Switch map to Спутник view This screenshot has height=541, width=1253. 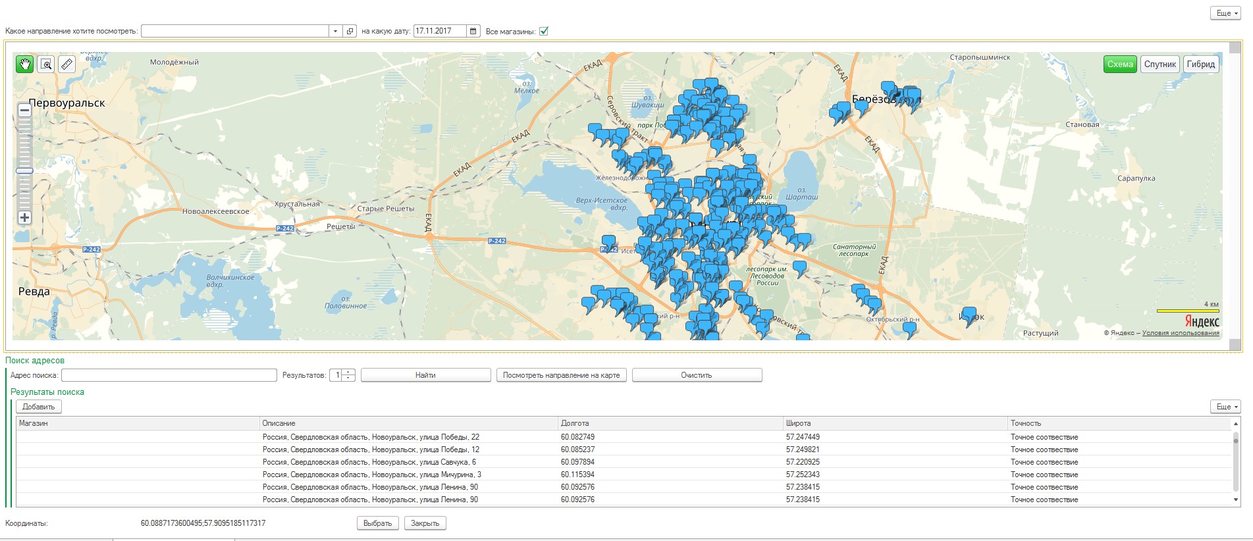point(1160,64)
